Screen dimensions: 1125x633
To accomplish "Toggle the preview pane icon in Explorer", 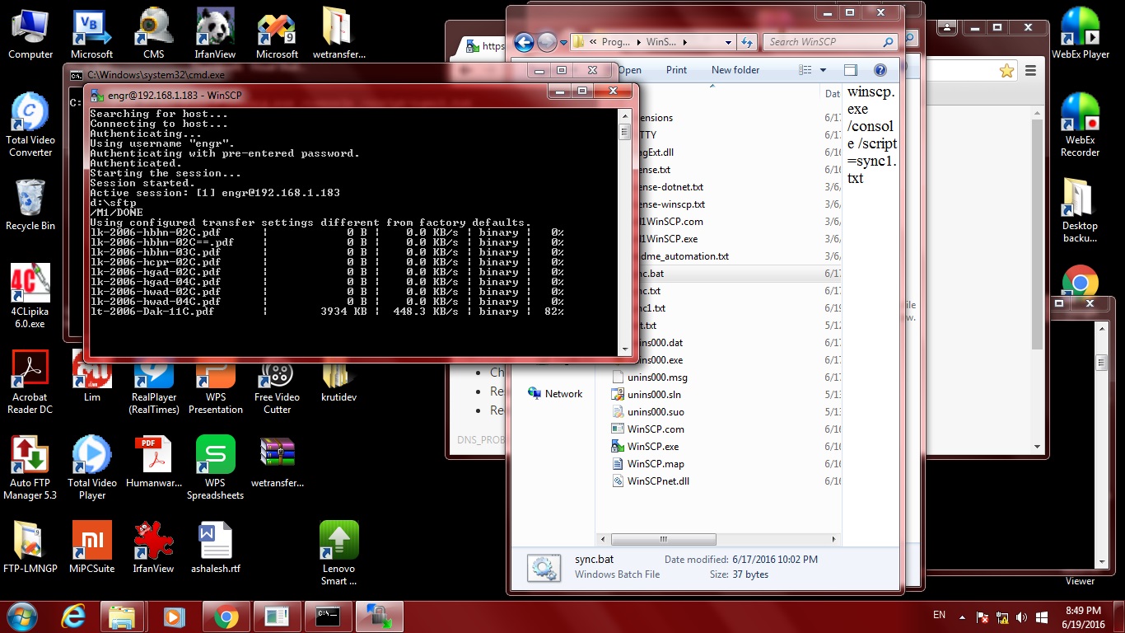I will point(851,70).
